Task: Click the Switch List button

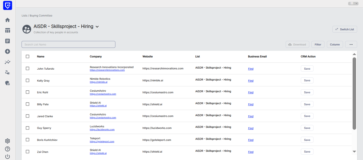Action: (345, 29)
